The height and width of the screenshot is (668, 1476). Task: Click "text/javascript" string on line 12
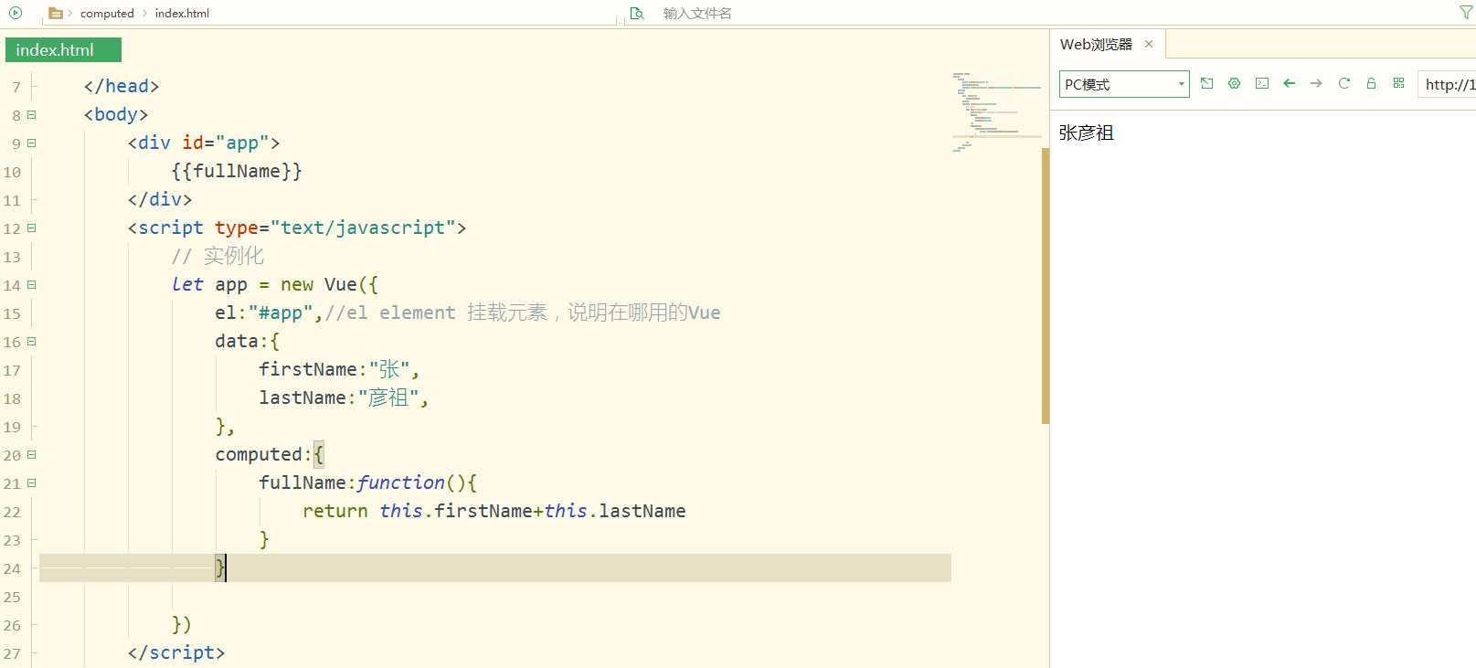click(363, 228)
